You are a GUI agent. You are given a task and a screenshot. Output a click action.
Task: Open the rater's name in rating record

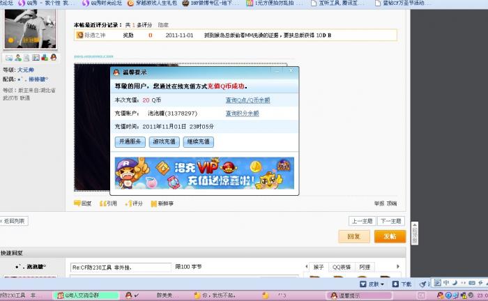click(95, 35)
